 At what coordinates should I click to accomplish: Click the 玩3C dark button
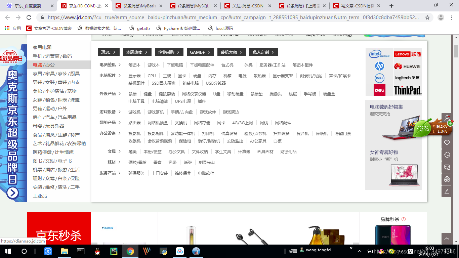pos(109,52)
